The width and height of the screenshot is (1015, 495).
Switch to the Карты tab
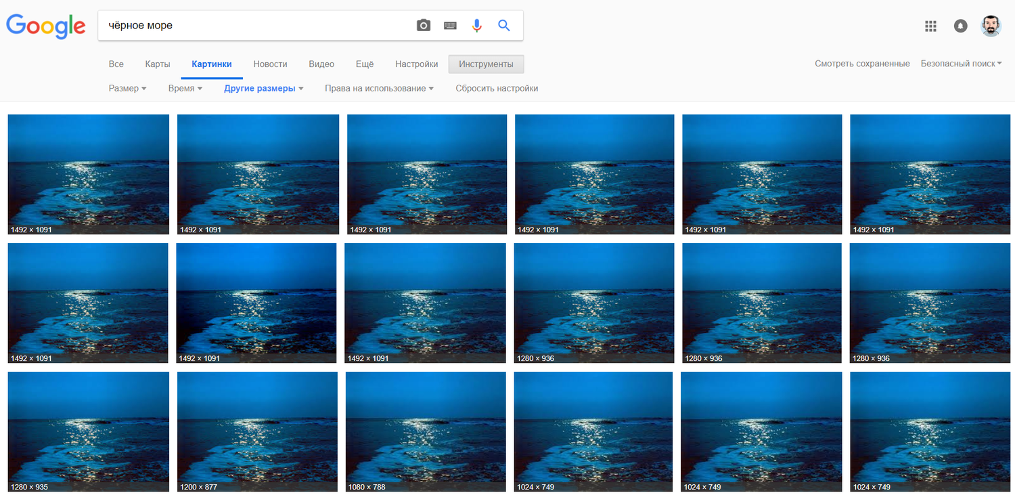point(157,64)
